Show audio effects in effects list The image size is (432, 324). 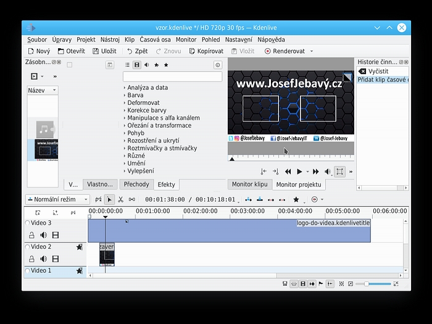coord(147,65)
